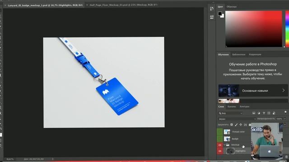This screenshot has width=289, height=162.
Task: Click the zoom percentage field in status bar
Action: click(x=10, y=159)
